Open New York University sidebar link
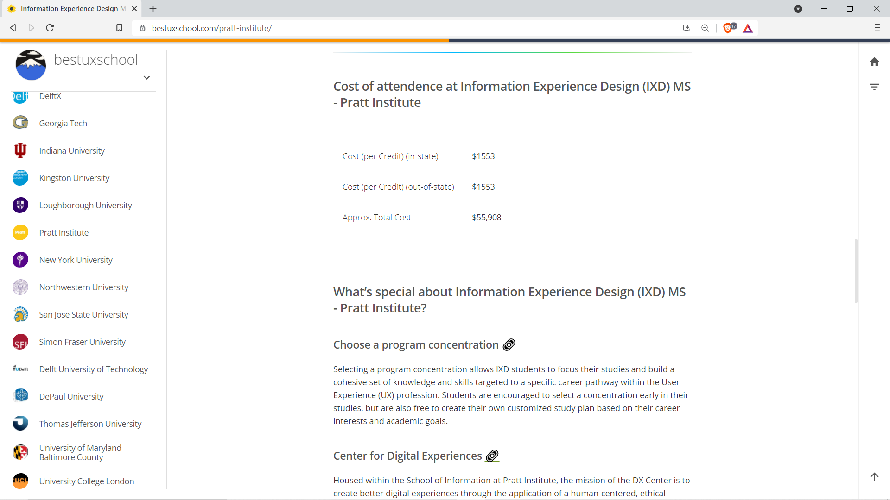The height and width of the screenshot is (500, 890). coord(76,260)
